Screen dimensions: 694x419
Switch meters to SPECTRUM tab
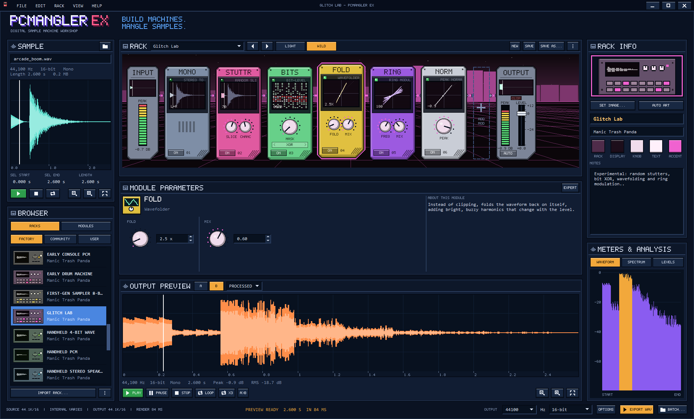[x=636, y=262]
